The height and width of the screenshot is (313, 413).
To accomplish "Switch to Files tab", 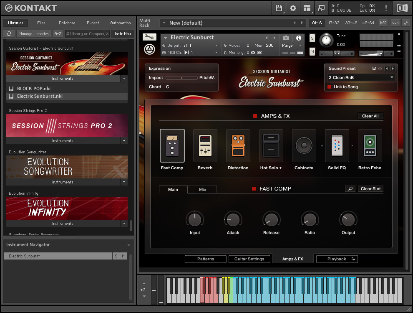I will (x=41, y=23).
